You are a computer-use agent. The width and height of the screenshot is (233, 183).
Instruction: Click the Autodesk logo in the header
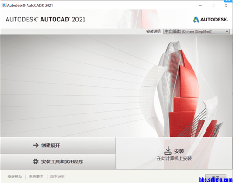coord(211,20)
